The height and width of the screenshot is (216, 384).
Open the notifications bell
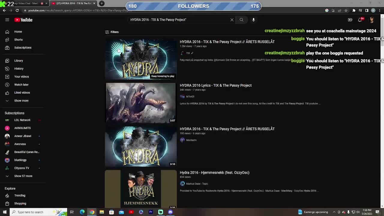coord(360,20)
